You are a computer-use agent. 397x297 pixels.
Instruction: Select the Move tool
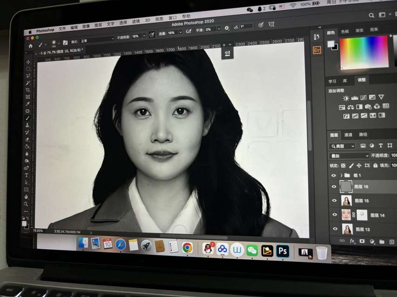pos(28,62)
